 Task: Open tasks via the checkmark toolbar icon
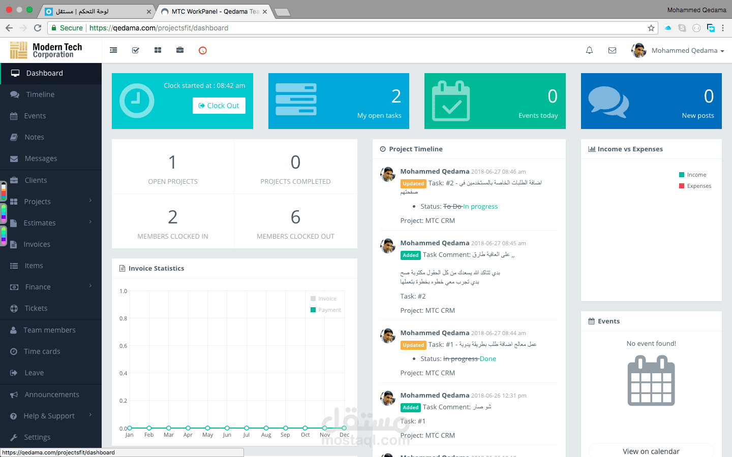135,50
